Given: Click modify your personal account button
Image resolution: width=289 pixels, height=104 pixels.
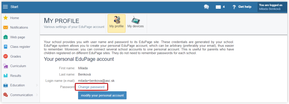Looking at the screenshot, I should coord(102,95).
